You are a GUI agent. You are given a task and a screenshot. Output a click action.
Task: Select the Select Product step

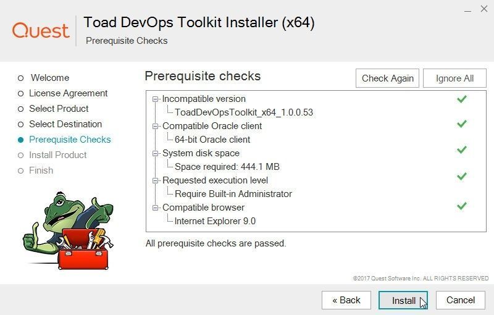tap(59, 109)
